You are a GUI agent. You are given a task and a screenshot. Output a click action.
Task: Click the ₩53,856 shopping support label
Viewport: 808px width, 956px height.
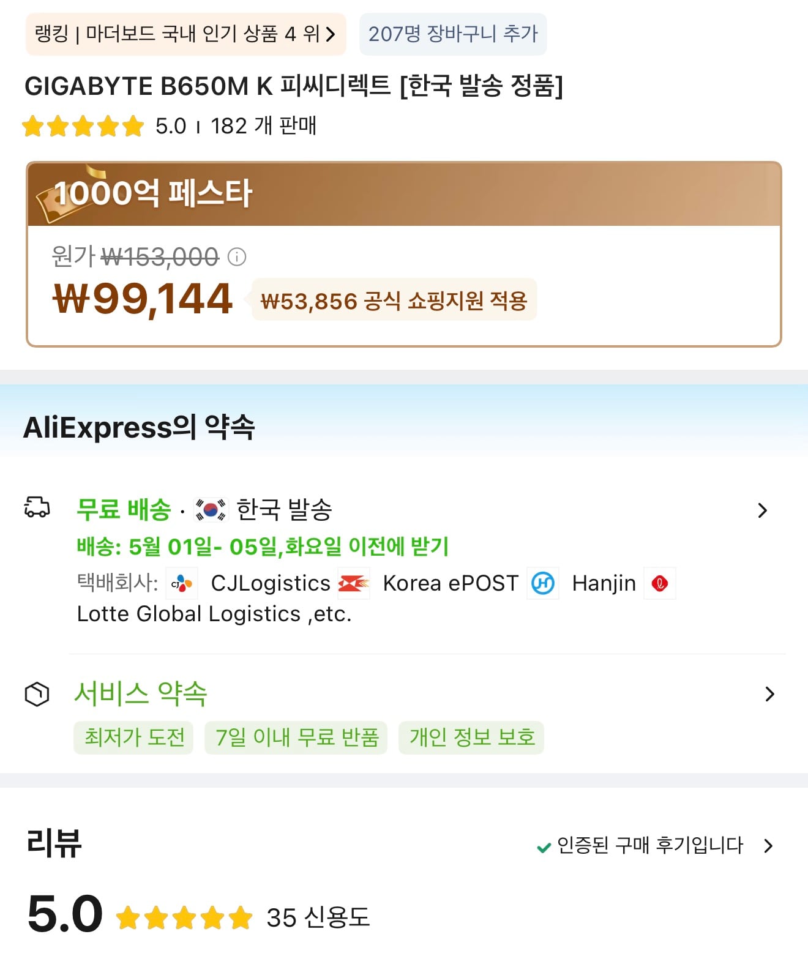pos(394,301)
